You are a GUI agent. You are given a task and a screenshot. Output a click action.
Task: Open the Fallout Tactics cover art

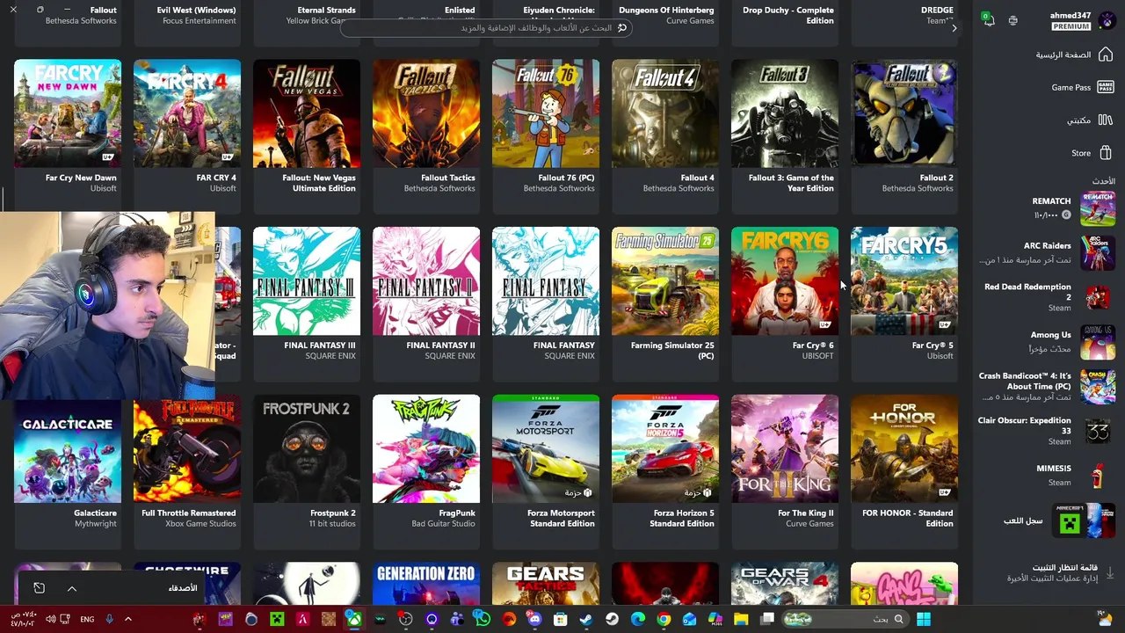[x=426, y=113]
